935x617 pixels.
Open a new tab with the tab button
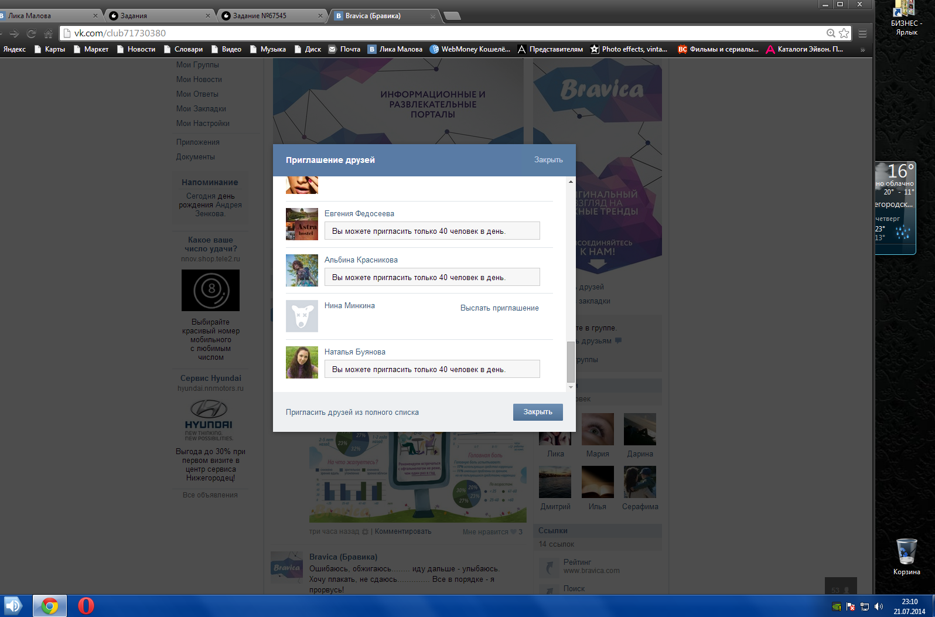452,16
